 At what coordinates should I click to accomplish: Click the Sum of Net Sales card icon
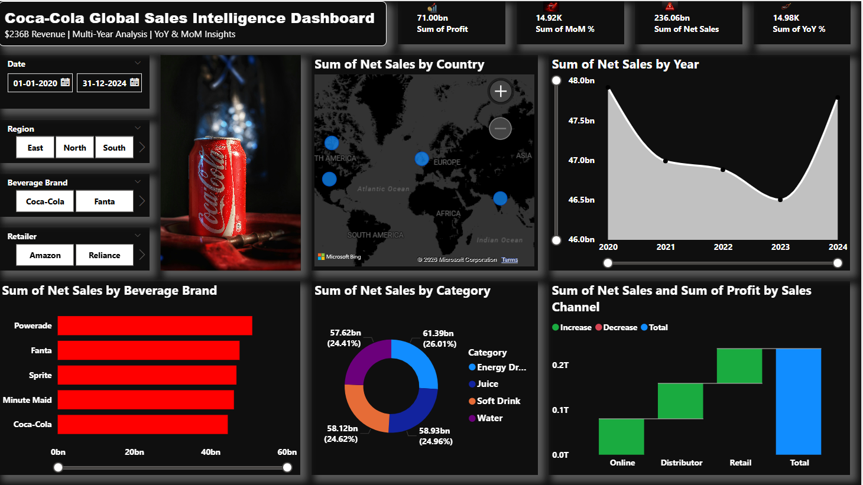coord(670,7)
